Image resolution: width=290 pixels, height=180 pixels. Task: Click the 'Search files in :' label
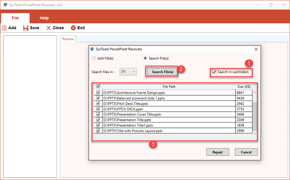click(103, 72)
